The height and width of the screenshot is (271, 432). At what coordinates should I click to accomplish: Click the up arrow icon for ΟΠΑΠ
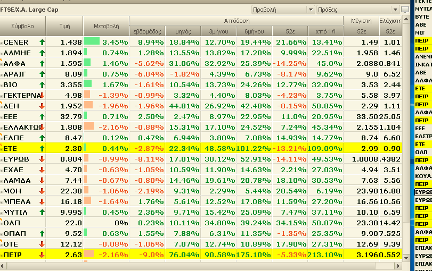(x=42, y=234)
